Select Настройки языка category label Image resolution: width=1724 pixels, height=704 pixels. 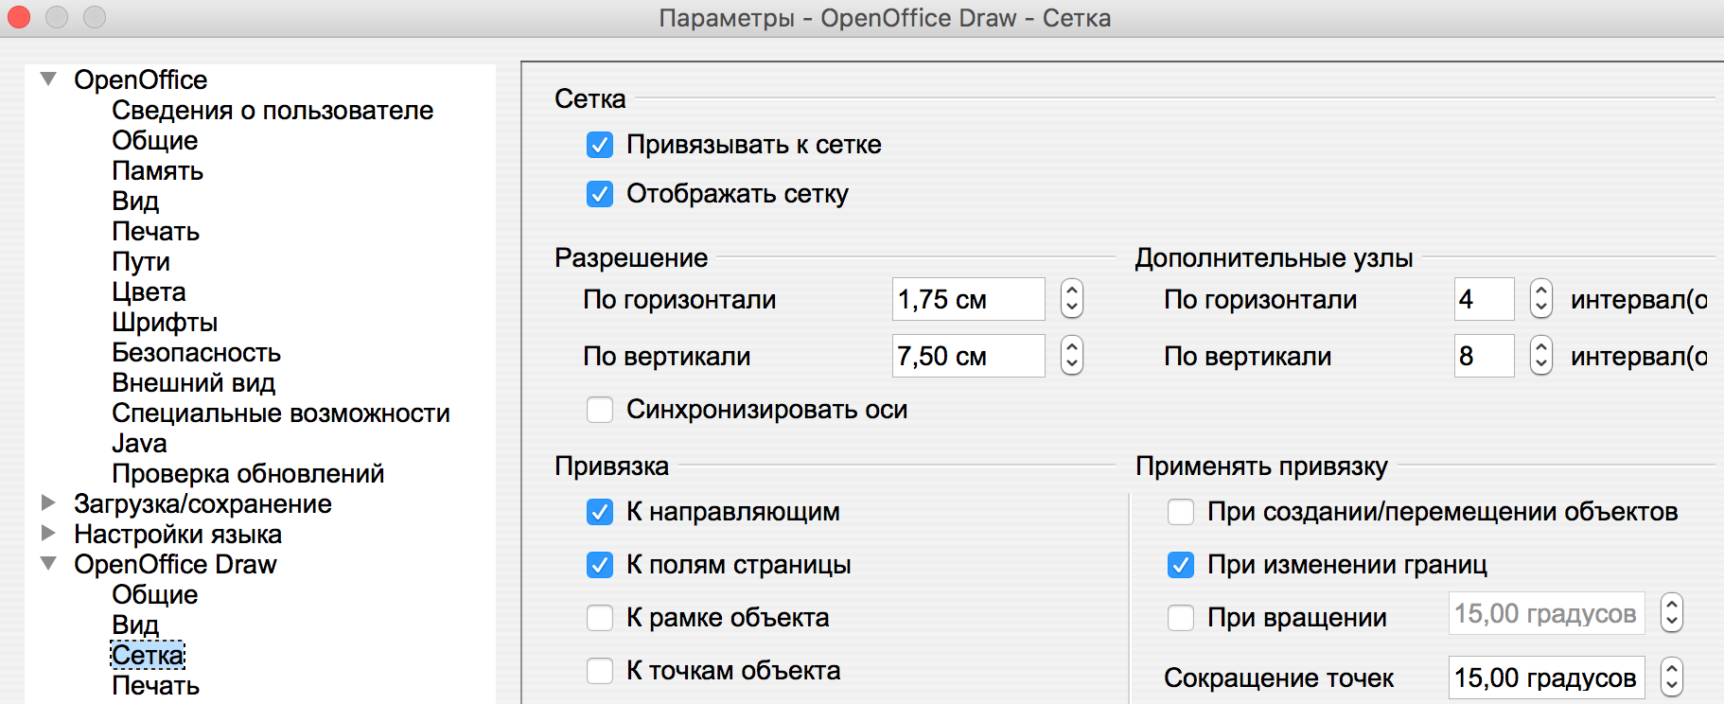click(178, 534)
